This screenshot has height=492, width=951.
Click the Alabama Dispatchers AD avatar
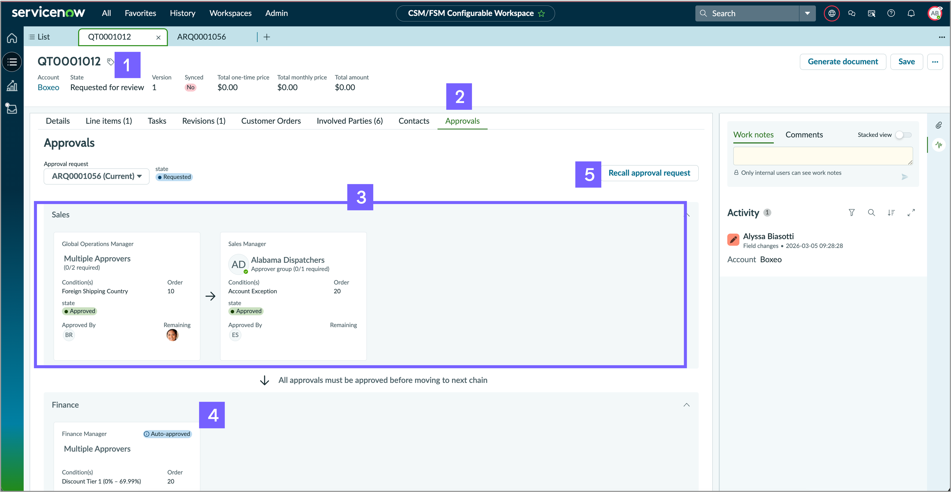point(238,264)
